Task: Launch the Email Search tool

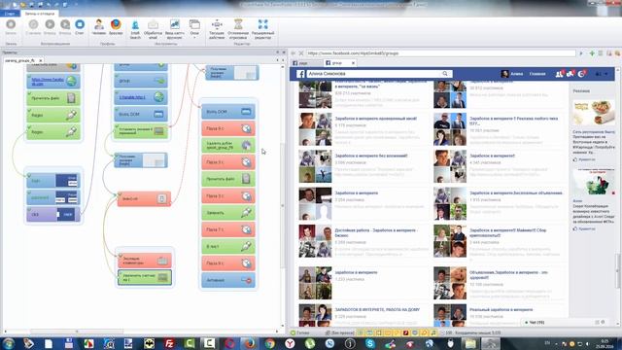Action: 135,29
